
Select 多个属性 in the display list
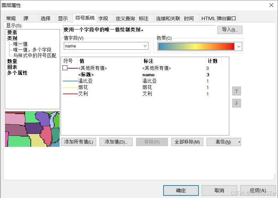point(17,73)
